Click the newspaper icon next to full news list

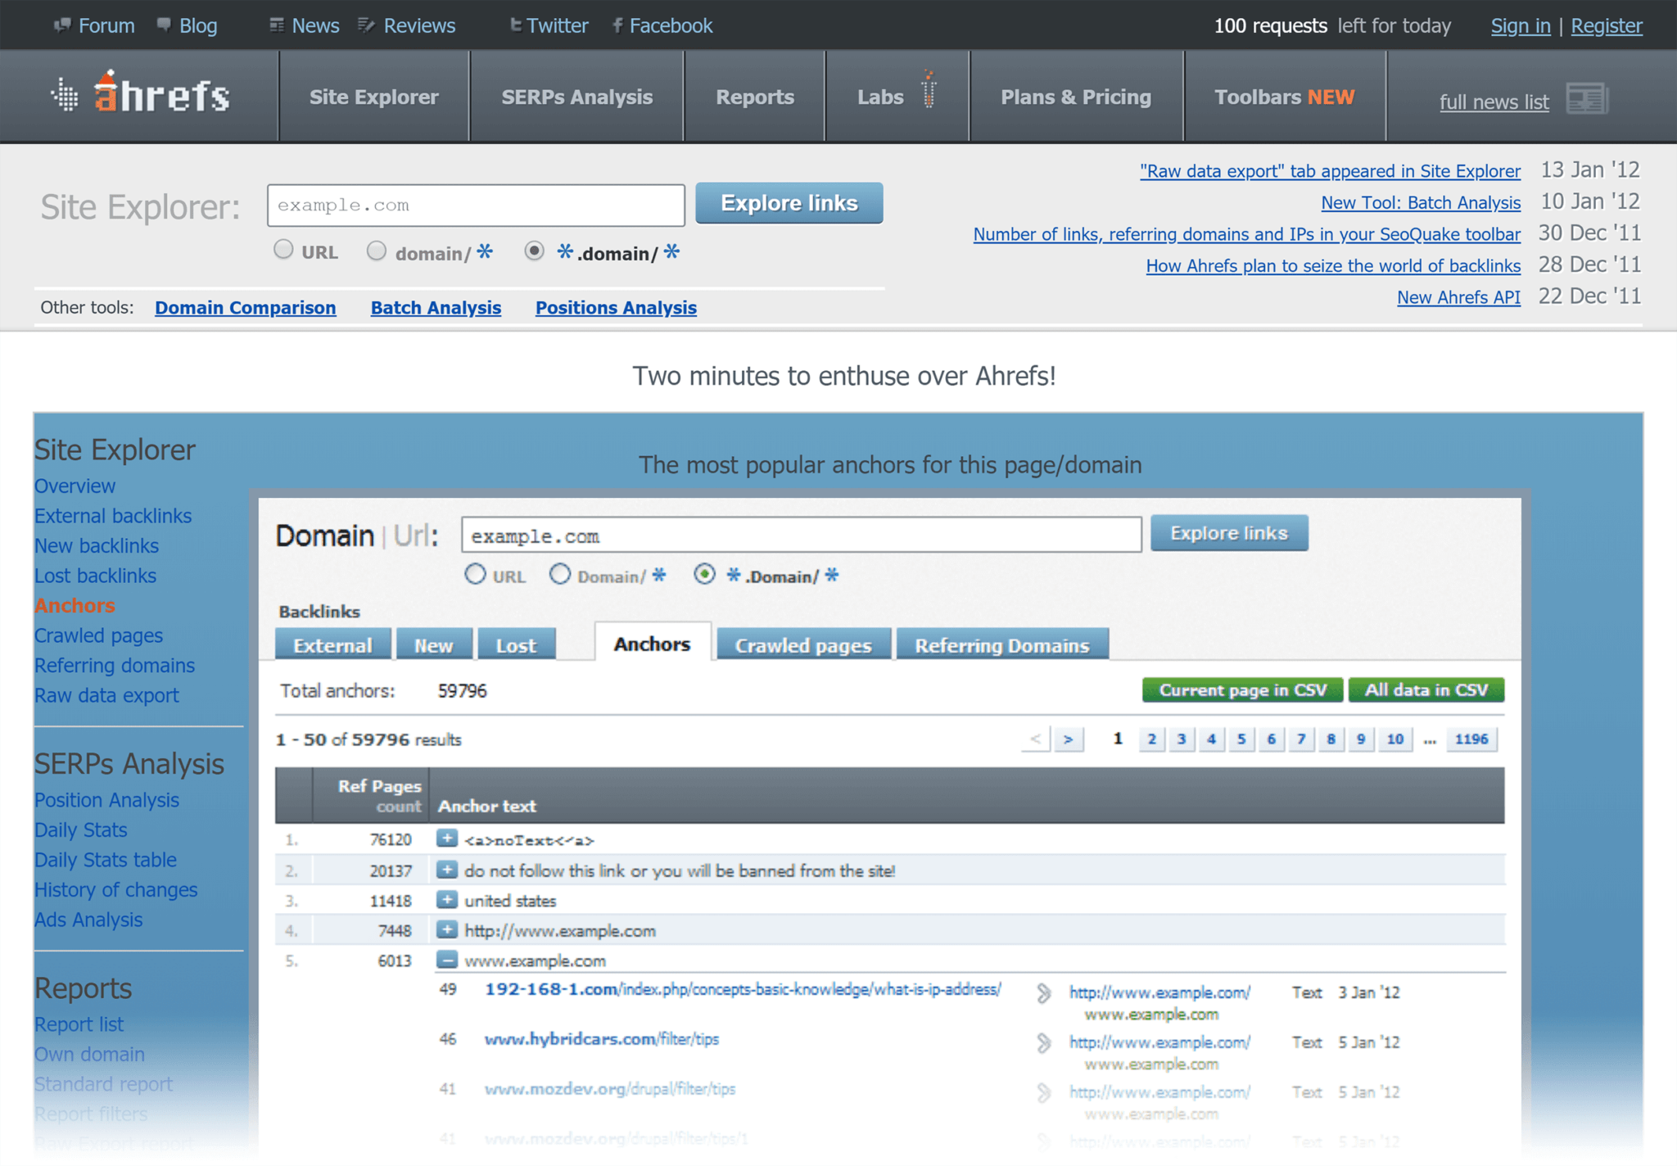click(1587, 98)
